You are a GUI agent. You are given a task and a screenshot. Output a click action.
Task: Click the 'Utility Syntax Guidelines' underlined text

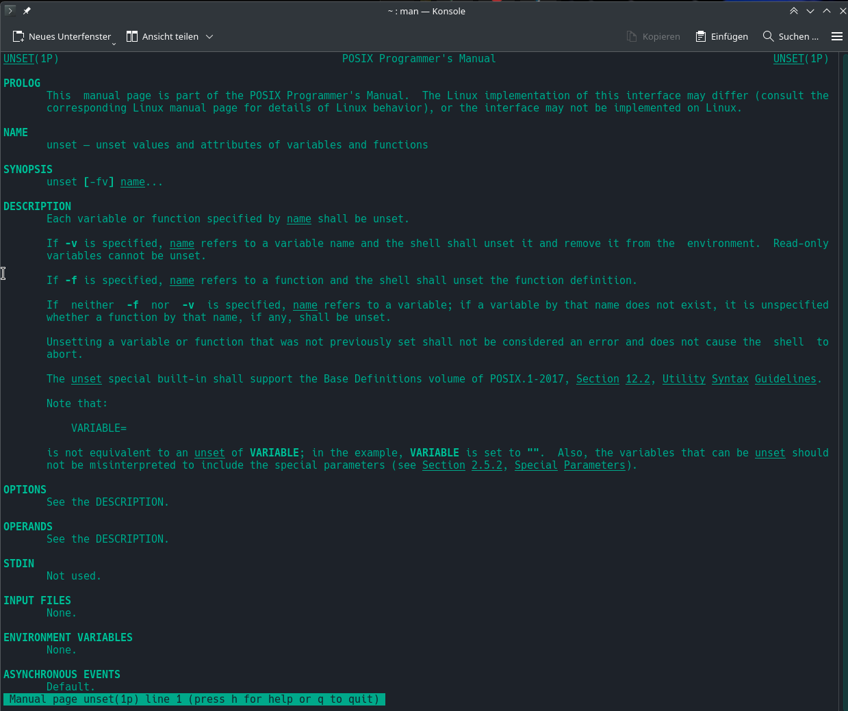(739, 379)
